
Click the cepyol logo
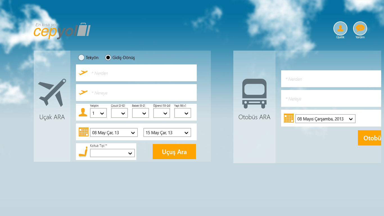tap(62, 31)
